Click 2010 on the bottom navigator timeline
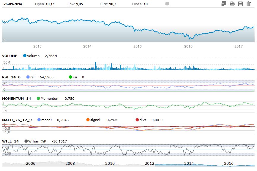Screen dimensions: 257x171 (x=110, y=164)
